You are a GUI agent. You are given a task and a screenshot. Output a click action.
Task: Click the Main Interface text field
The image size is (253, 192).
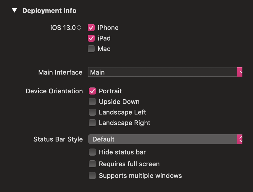[163, 72]
